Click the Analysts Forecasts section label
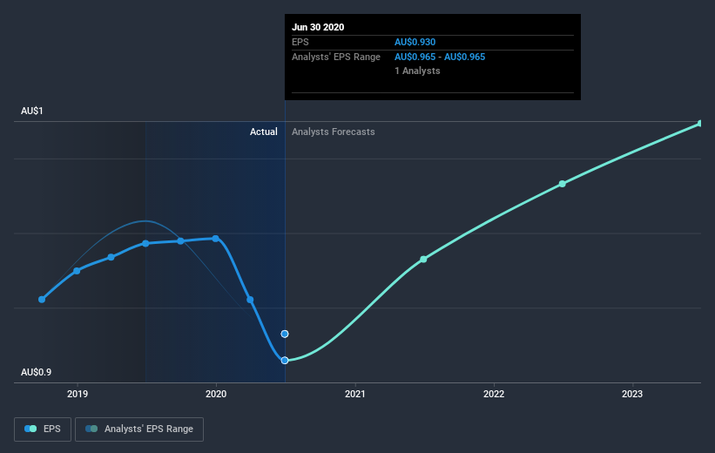 point(334,132)
